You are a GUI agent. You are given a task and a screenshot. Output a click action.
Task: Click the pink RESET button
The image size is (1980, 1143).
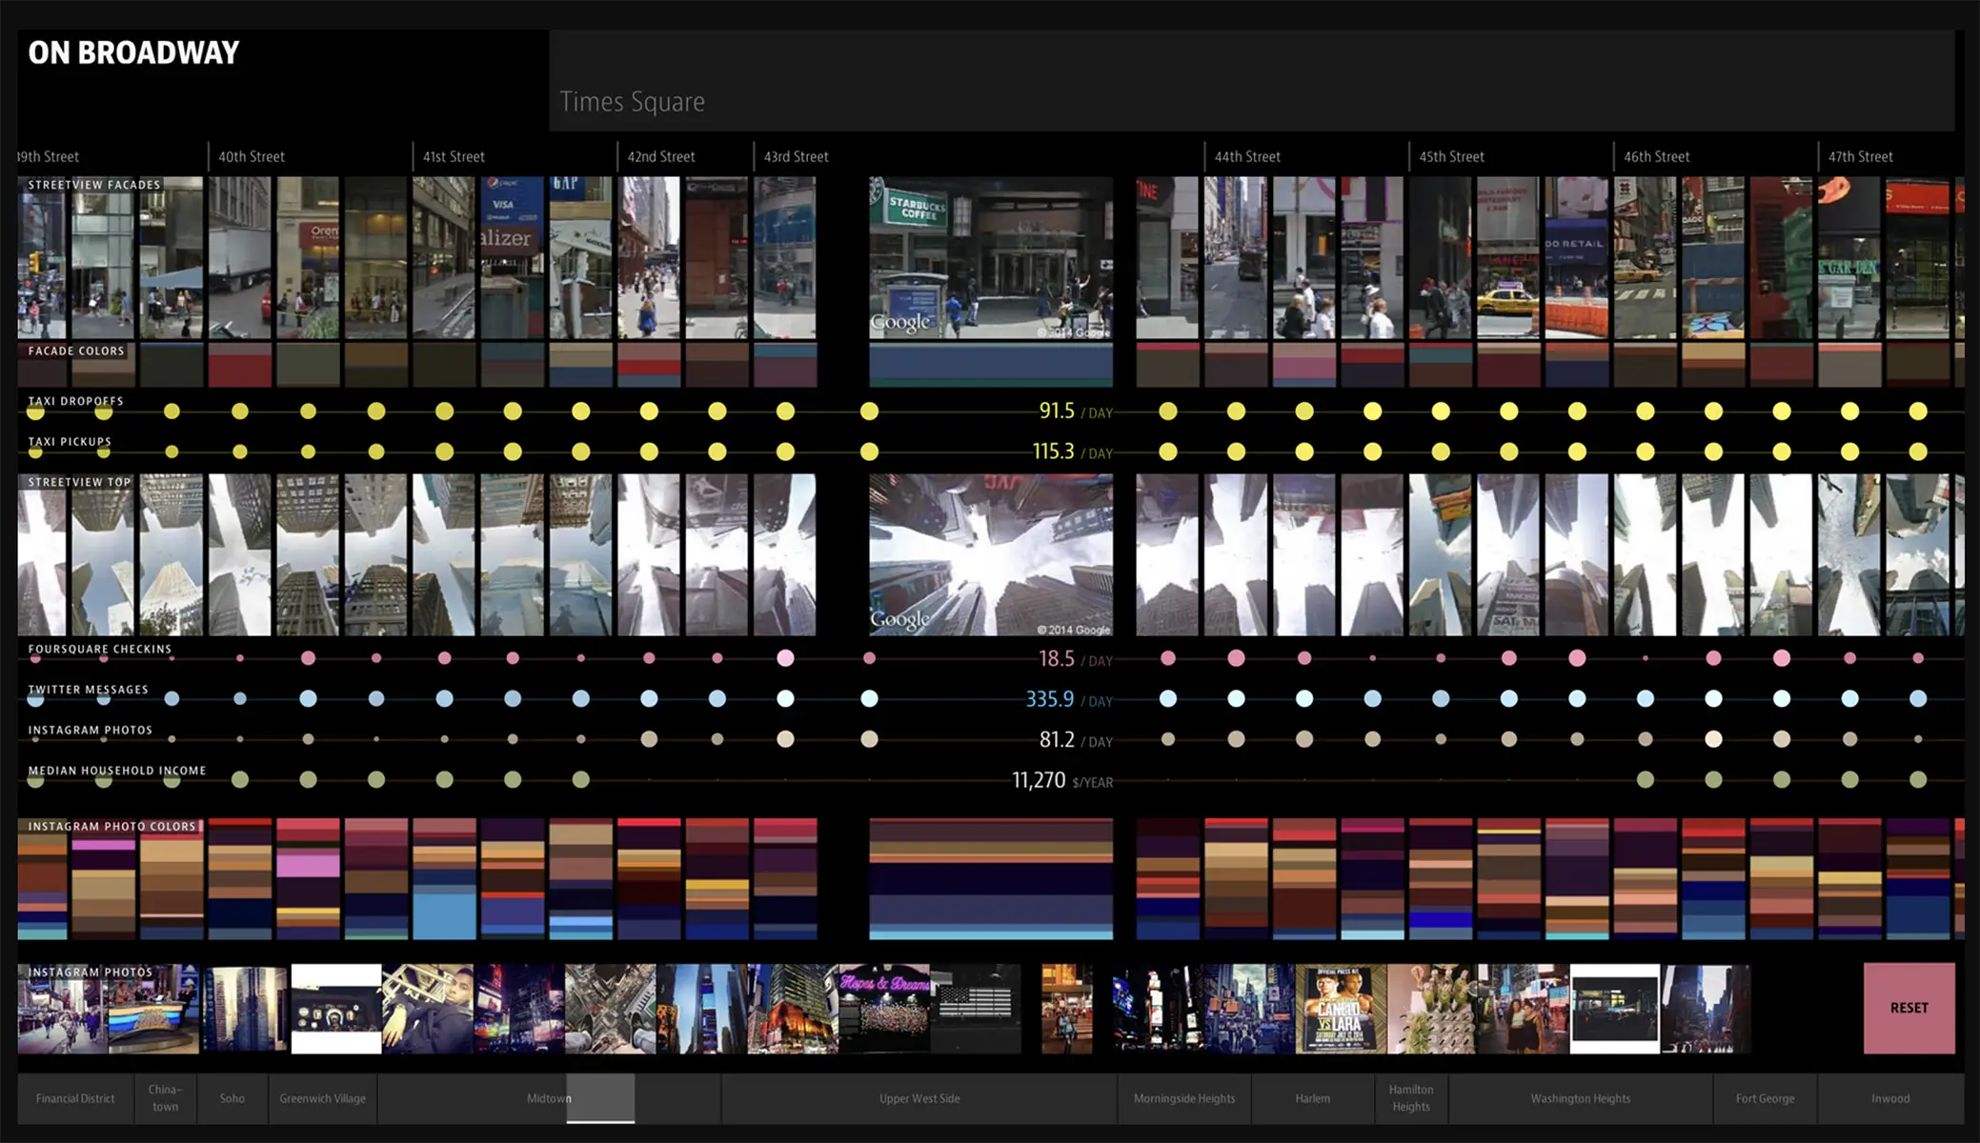click(1909, 1008)
